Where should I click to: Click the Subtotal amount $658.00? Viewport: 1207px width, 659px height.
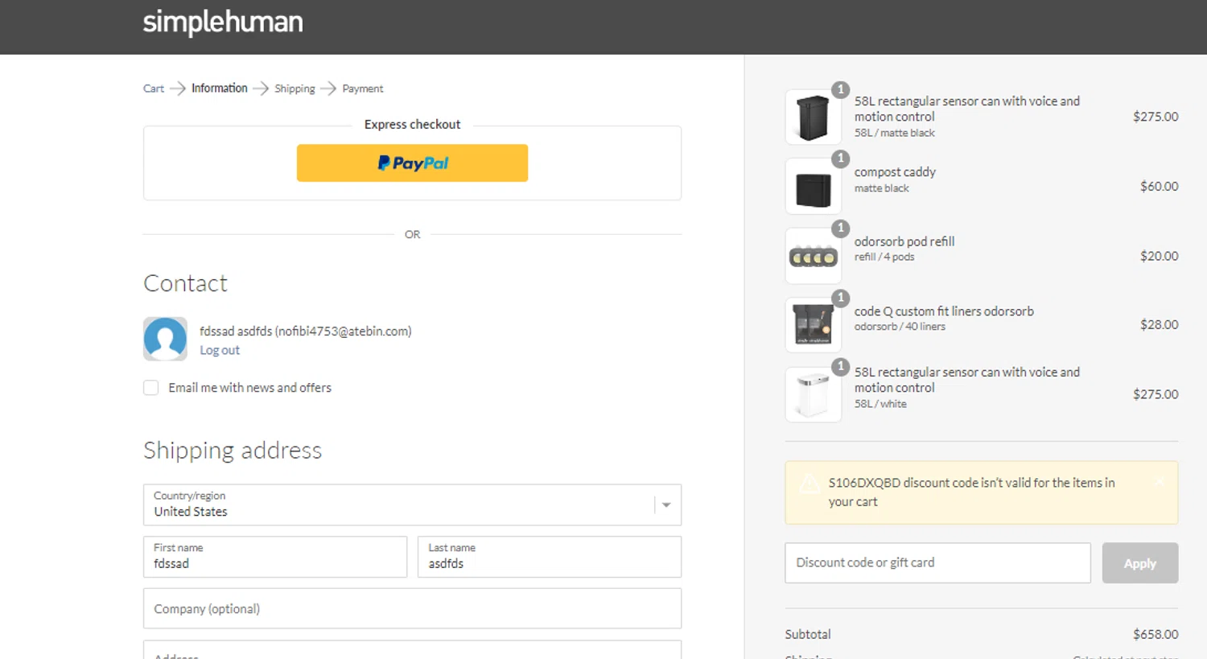[1156, 634]
